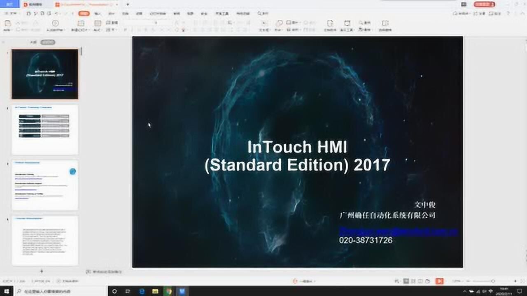Select the second slide thumbnail in sidebar
527x296 pixels.
tap(45, 129)
